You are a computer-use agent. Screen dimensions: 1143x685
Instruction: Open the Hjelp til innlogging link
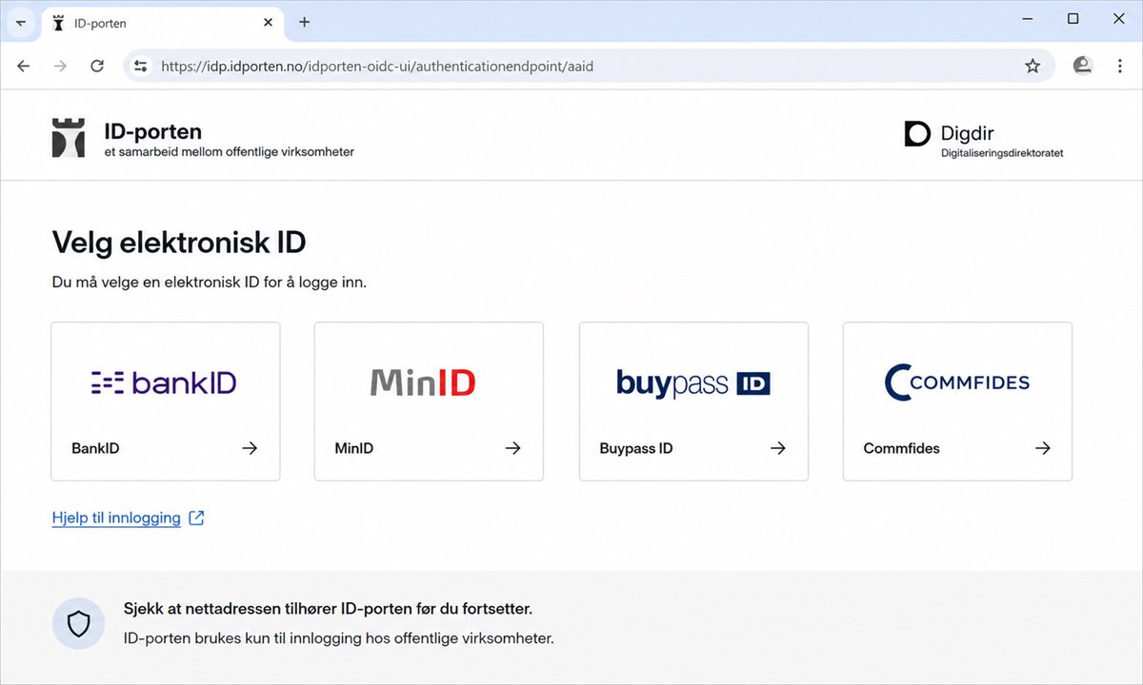click(116, 519)
